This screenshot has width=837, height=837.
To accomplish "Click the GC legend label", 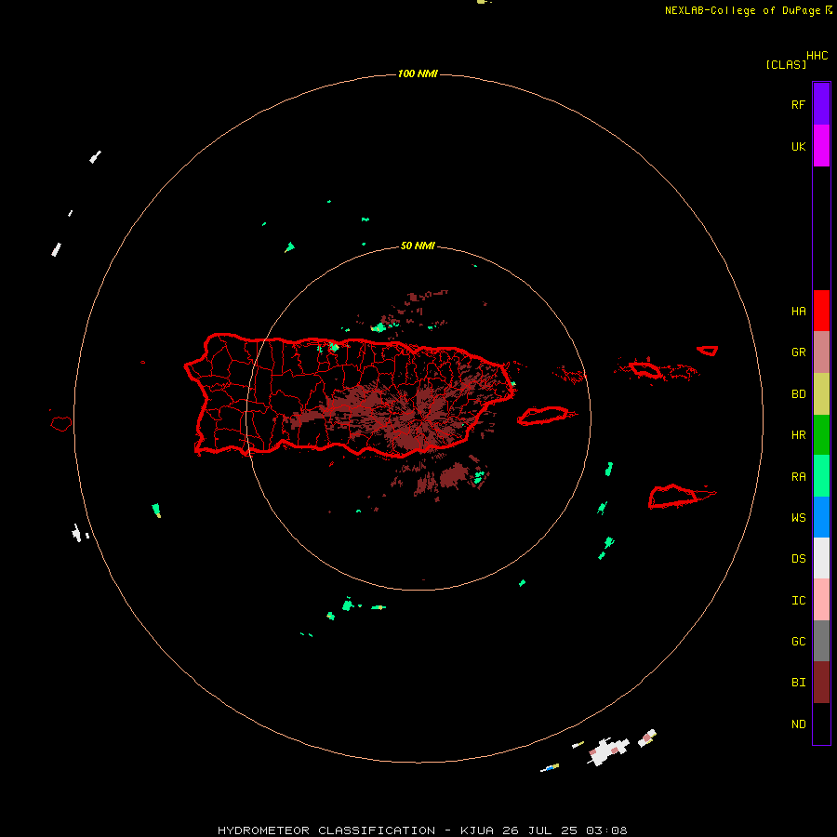I will tap(798, 642).
